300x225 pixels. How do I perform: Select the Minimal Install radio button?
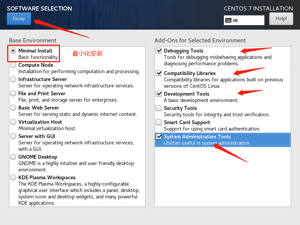pyautogui.click(x=13, y=51)
